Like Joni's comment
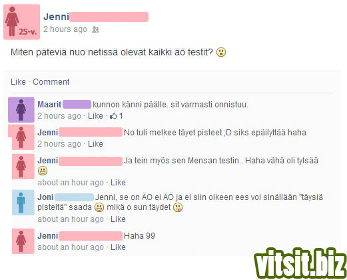The width and height of the screenshot is (347, 280). (x=118, y=219)
